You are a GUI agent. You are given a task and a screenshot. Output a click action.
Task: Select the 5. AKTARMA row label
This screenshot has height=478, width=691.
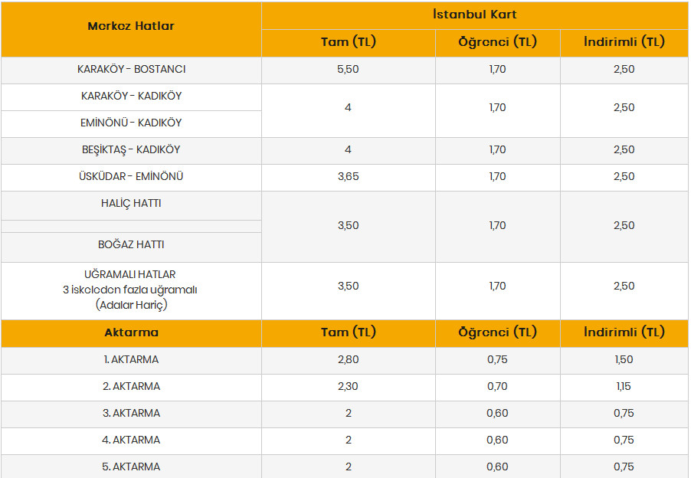pyautogui.click(x=131, y=467)
